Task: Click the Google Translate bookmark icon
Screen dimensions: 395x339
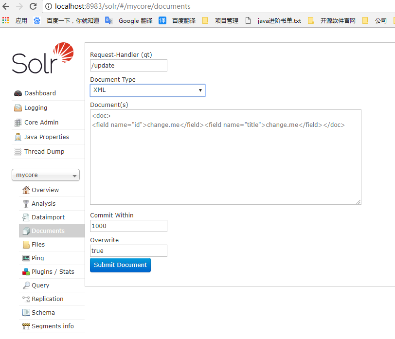Action: (x=108, y=20)
